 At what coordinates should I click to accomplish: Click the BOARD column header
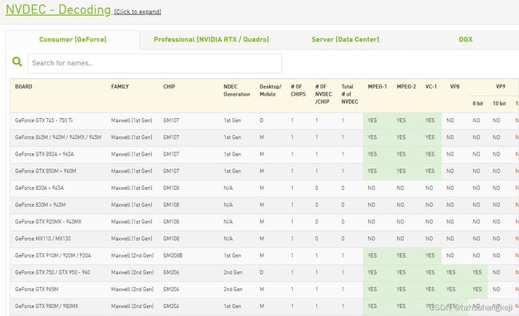click(x=23, y=87)
